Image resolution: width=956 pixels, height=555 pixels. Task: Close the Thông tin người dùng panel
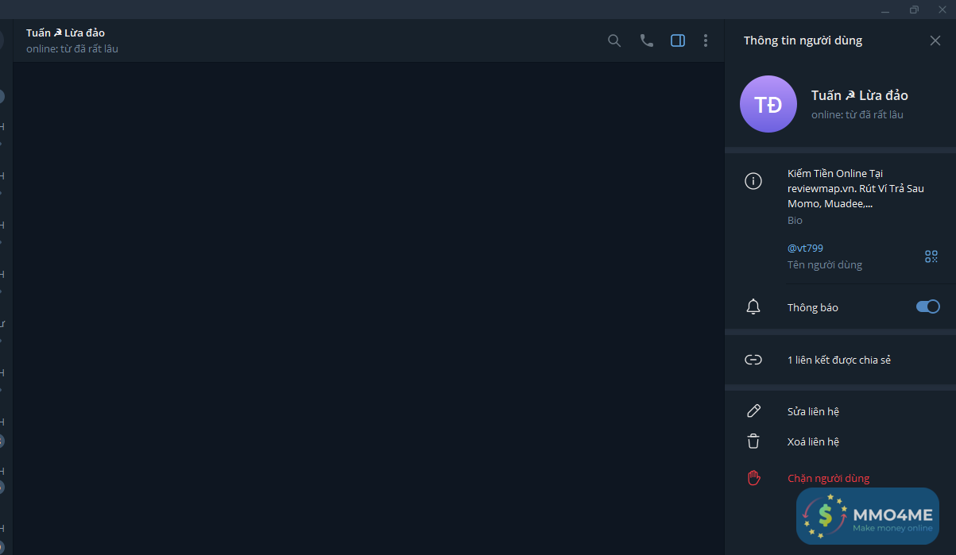pyautogui.click(x=935, y=40)
